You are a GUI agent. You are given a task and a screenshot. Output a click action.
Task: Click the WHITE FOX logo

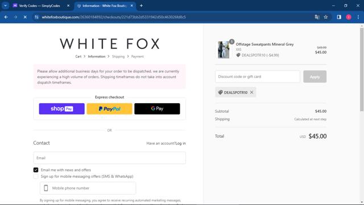[110, 44]
